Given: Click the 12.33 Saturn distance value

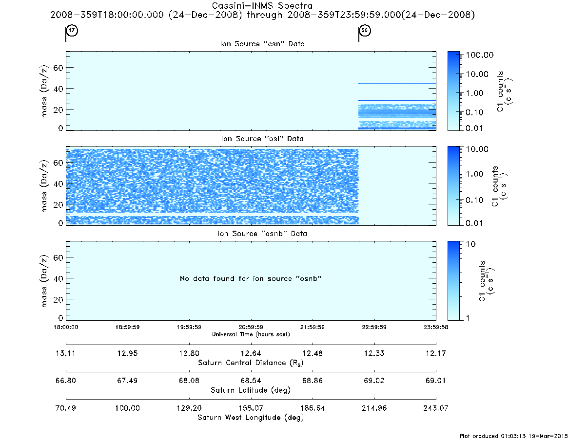Looking at the screenshot, I should [374, 353].
